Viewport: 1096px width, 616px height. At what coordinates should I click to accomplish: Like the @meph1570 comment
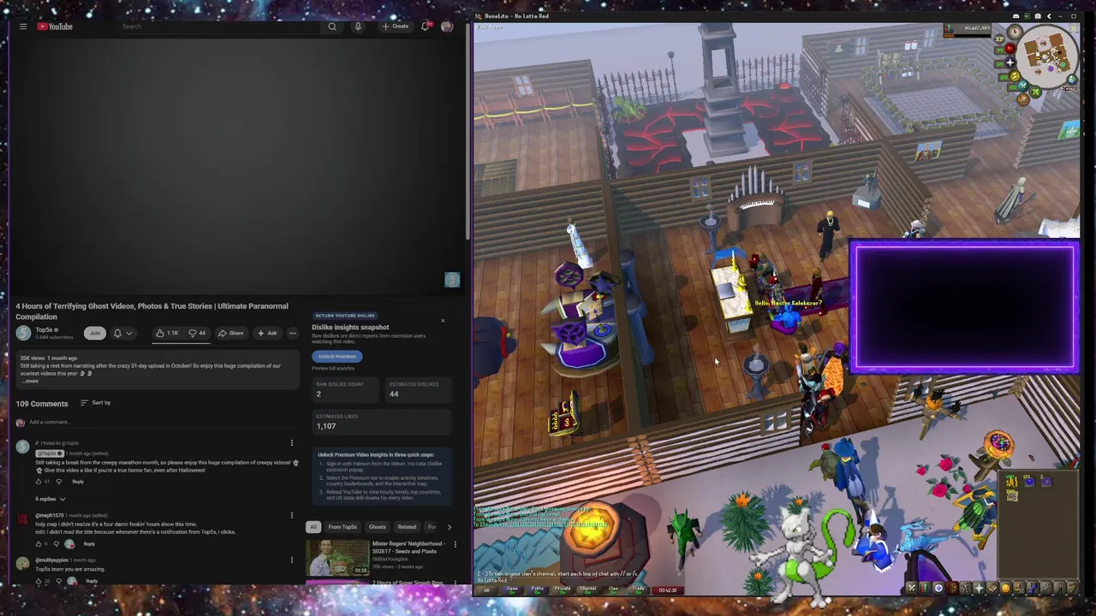tap(39, 544)
